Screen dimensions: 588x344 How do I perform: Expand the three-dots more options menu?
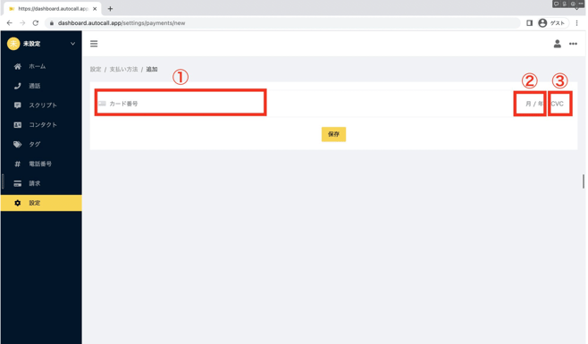573,44
